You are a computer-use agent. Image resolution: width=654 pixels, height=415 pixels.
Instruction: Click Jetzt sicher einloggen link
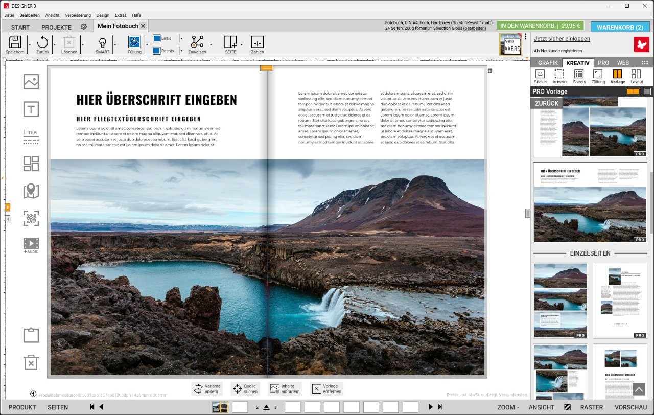(562, 39)
